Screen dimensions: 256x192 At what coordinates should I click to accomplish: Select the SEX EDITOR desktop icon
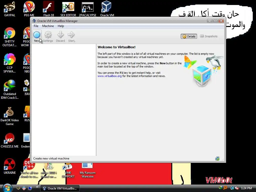(68, 9)
